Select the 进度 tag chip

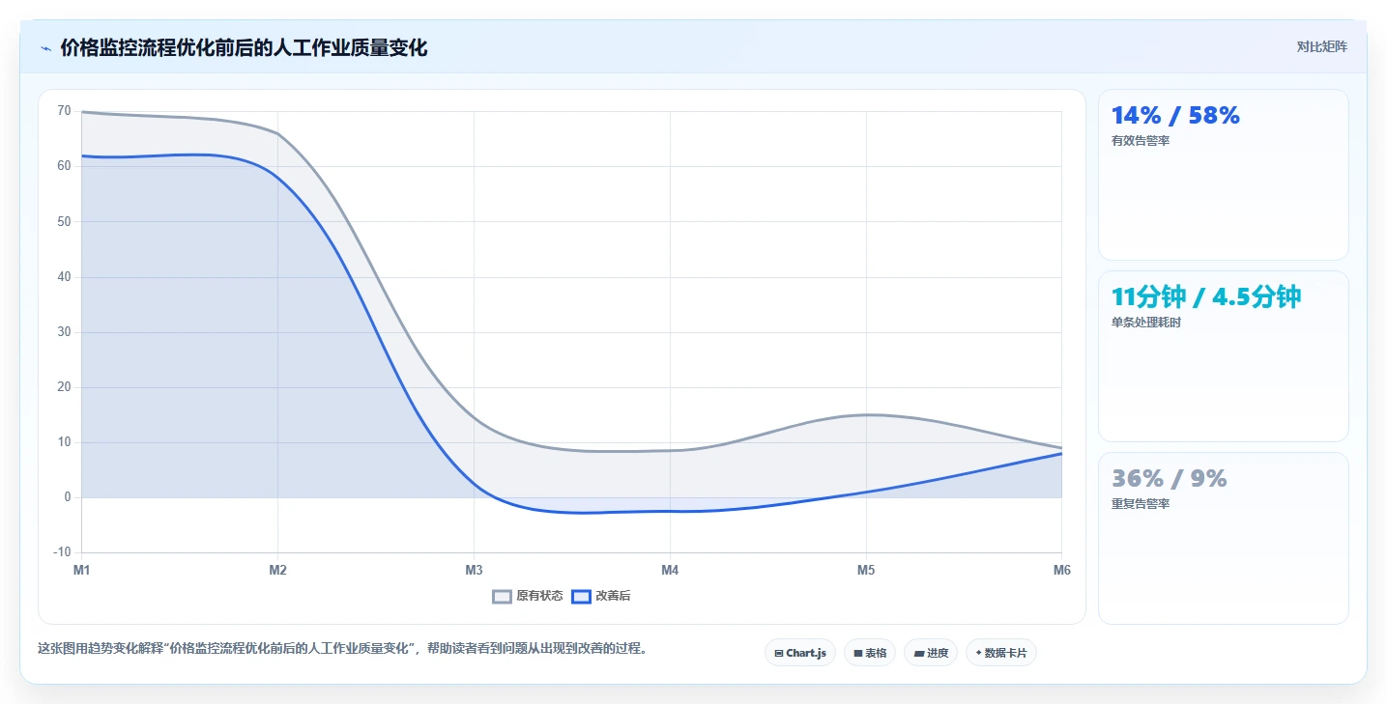click(x=931, y=653)
